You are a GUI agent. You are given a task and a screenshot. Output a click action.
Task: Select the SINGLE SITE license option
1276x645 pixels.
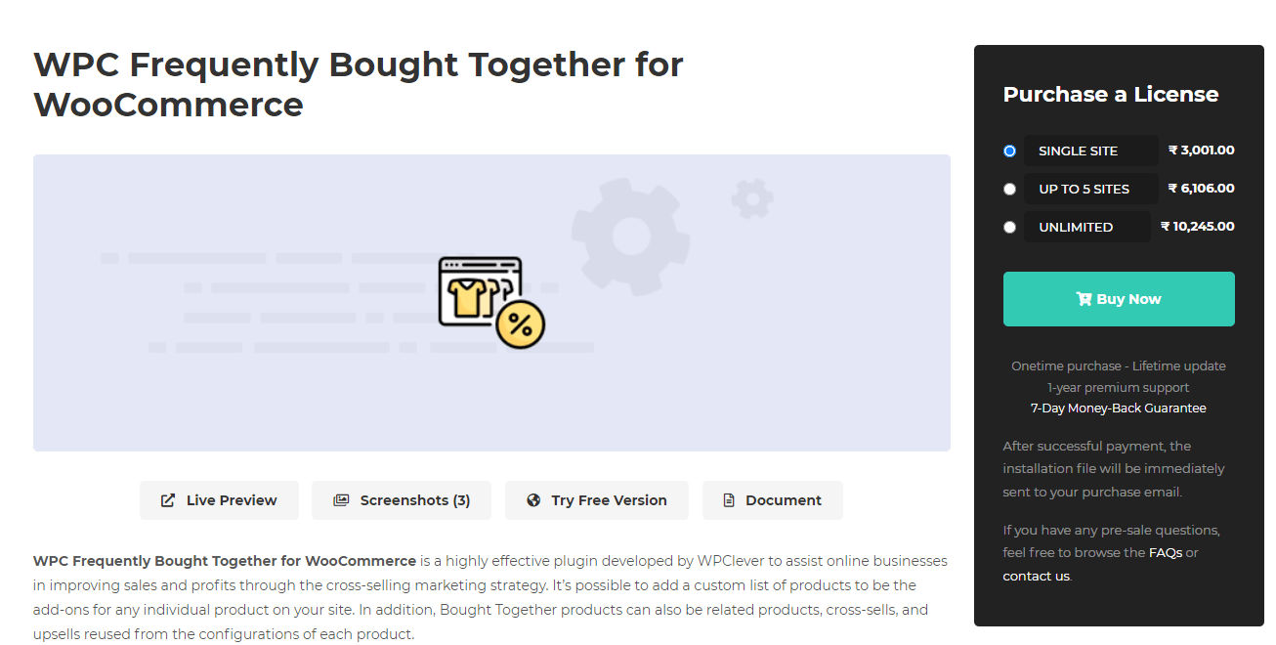pyautogui.click(x=1009, y=150)
